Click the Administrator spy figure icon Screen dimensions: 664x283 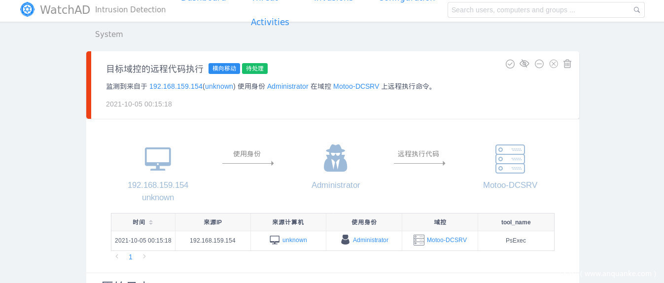[336, 158]
